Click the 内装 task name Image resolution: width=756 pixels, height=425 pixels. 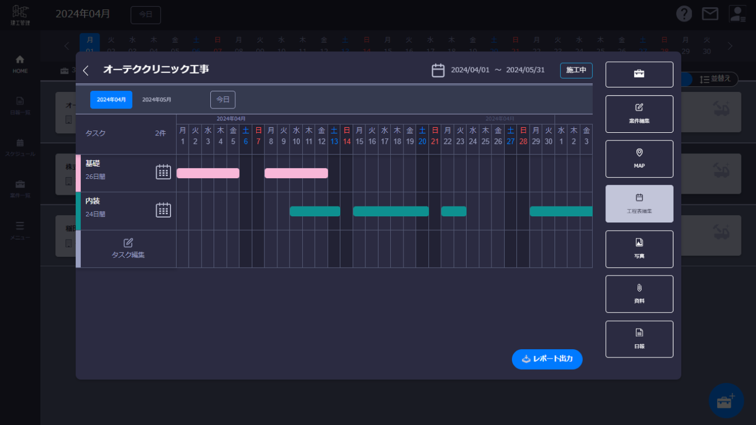click(92, 201)
